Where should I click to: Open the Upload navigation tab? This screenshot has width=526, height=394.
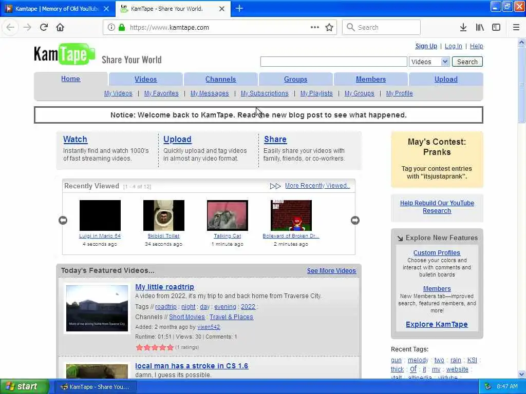click(x=446, y=80)
